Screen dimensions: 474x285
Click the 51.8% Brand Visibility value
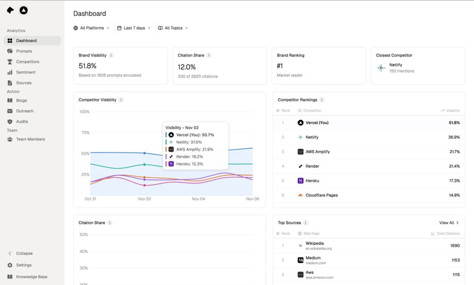(x=87, y=66)
